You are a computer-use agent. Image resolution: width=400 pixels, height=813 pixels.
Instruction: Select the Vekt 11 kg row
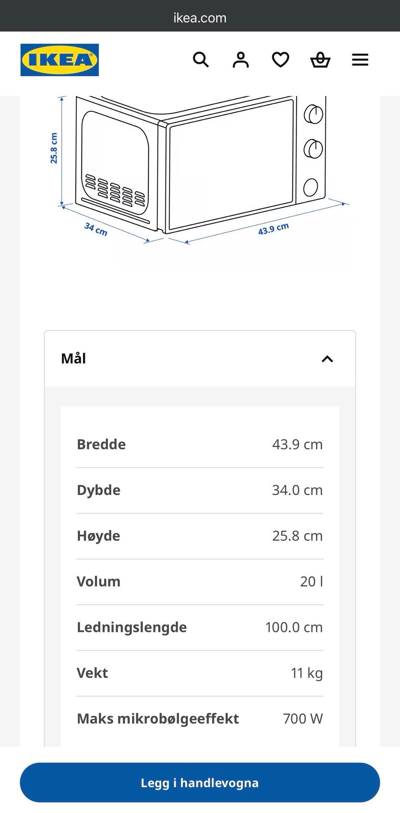pos(200,674)
